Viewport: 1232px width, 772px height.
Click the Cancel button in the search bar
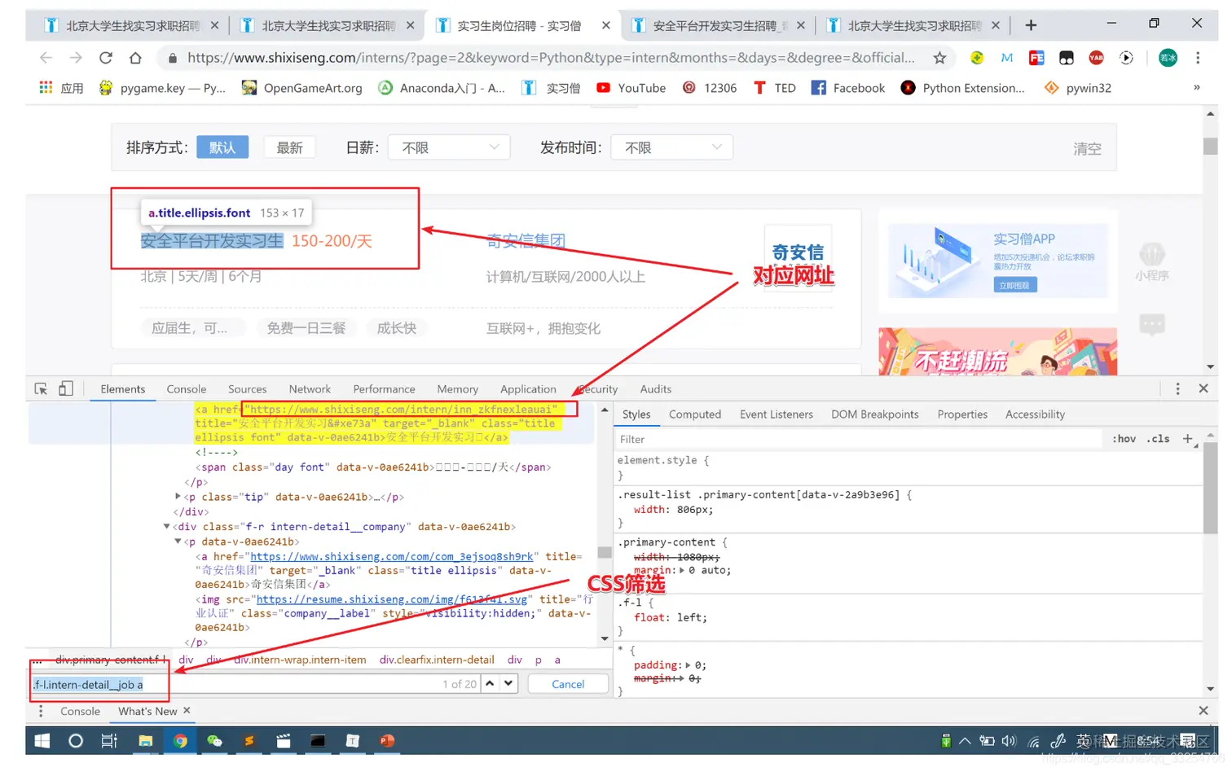click(x=567, y=683)
